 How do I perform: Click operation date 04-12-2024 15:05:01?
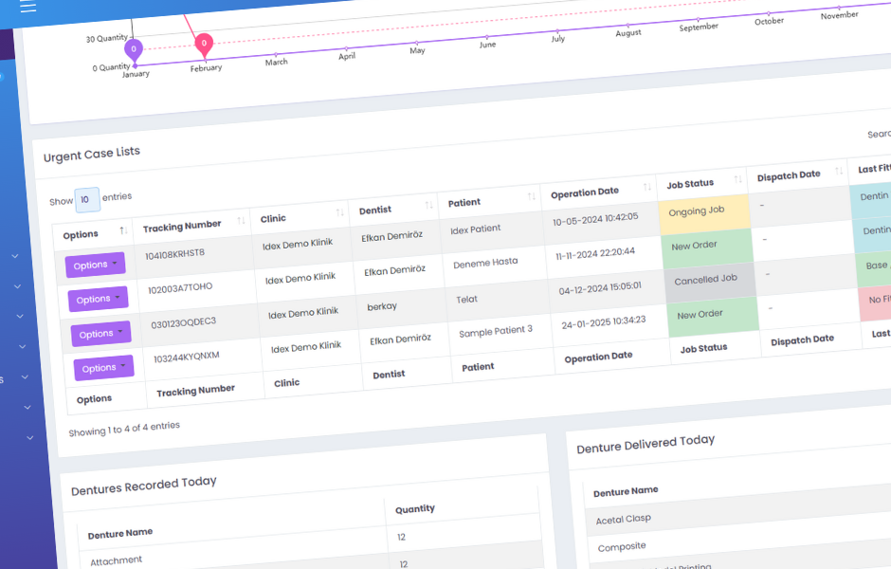pyautogui.click(x=599, y=287)
